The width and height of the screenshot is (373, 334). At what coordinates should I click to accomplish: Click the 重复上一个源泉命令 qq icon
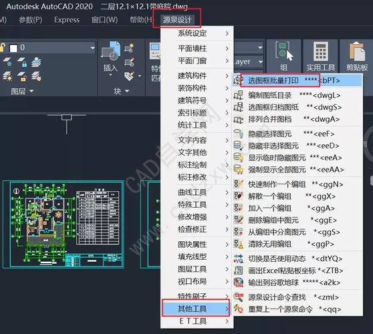[x=238, y=309]
